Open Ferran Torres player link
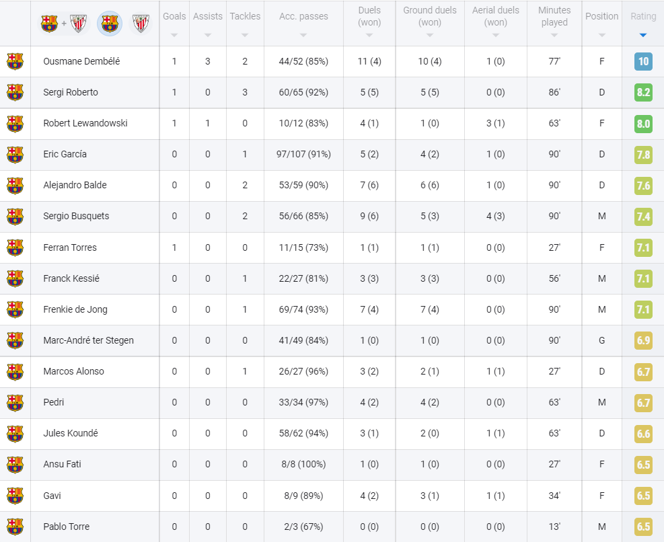664x542 pixels. pos(70,247)
